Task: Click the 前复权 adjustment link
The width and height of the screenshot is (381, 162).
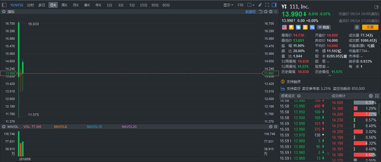Action: (250, 12)
